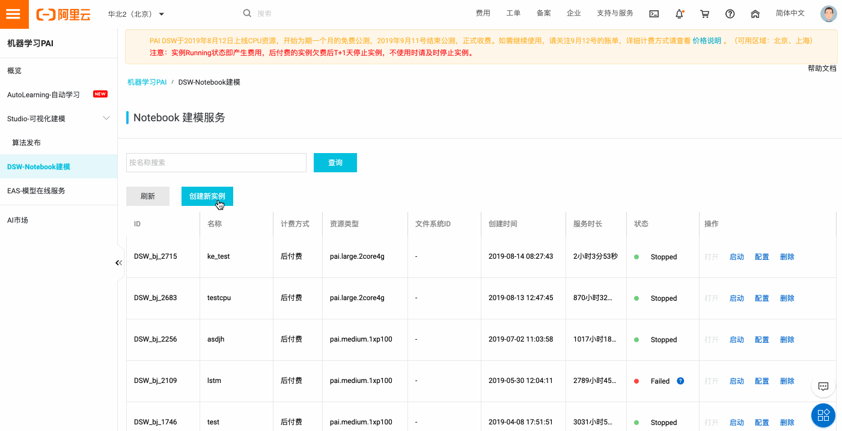This screenshot has height=431, width=842.
Task: Click 删除 for ke_test instance
Action: (x=787, y=257)
